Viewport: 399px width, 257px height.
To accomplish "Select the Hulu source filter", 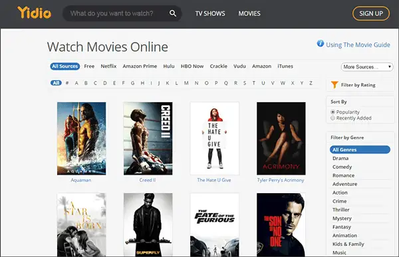I will [x=169, y=66].
